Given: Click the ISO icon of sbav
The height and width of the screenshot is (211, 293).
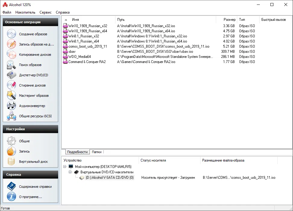Looking at the screenshot, I should tap(65, 52).
